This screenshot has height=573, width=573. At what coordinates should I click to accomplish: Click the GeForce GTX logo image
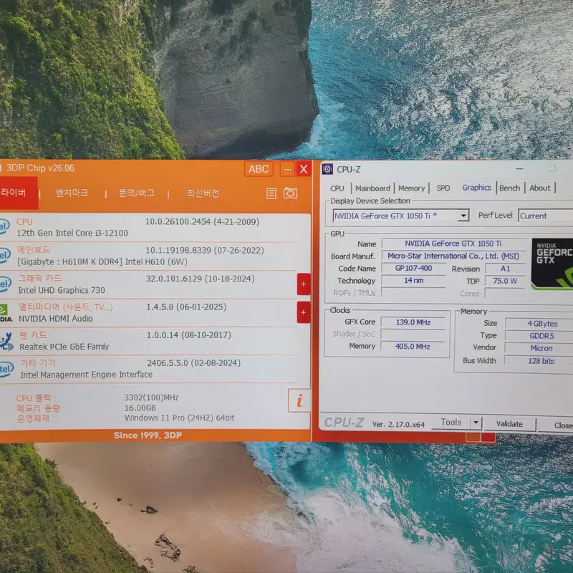tap(552, 264)
